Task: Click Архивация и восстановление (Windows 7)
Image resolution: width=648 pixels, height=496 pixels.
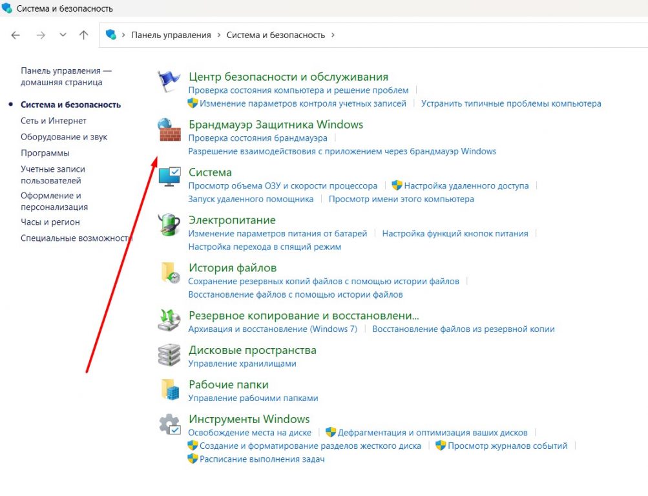Action: point(273,329)
